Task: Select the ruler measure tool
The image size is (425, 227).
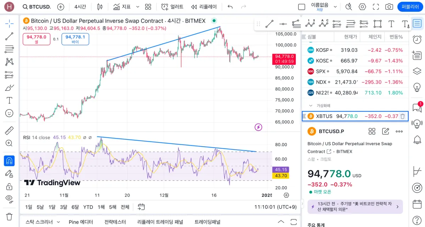Action: tap(9, 130)
